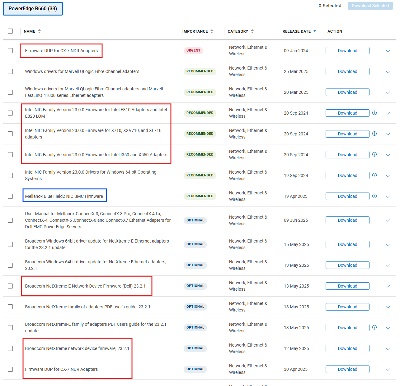The width and height of the screenshot is (400, 386).
Task: Download the Marvell QLogic Windows drivers
Action: click(x=347, y=71)
